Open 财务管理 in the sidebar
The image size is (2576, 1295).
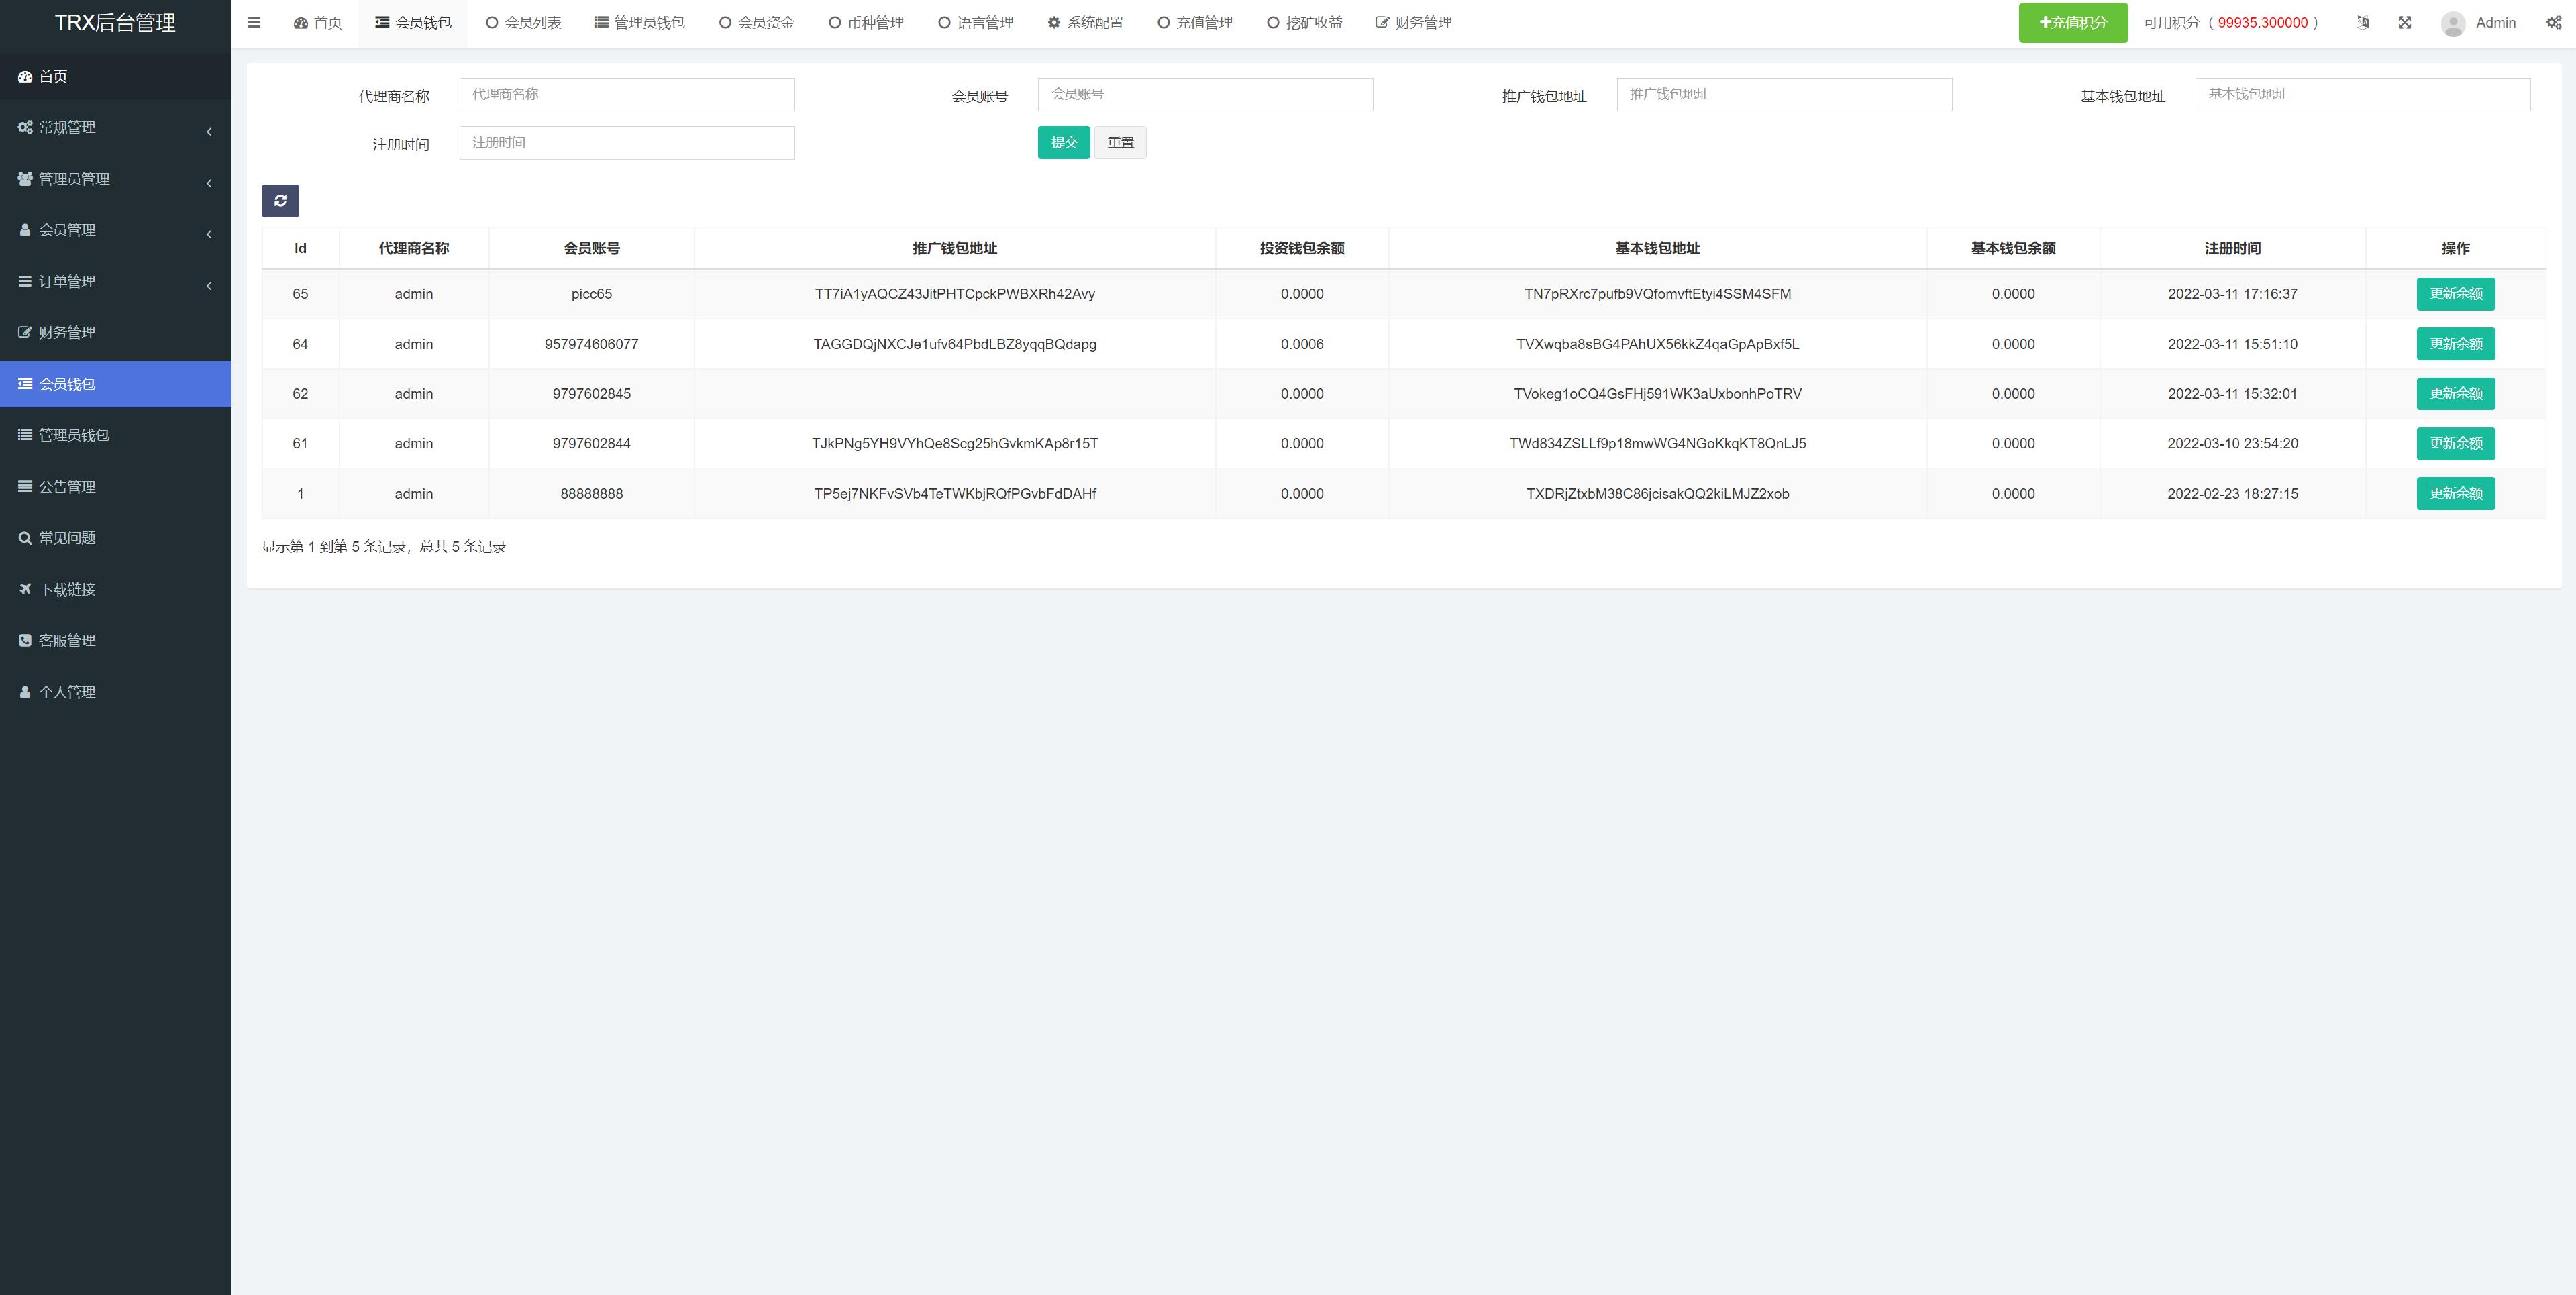116,332
